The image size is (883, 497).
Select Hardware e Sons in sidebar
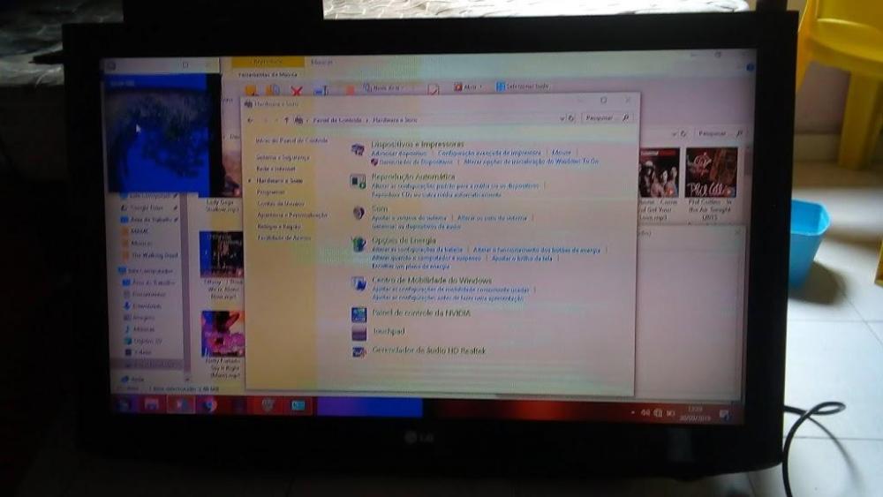click(279, 181)
